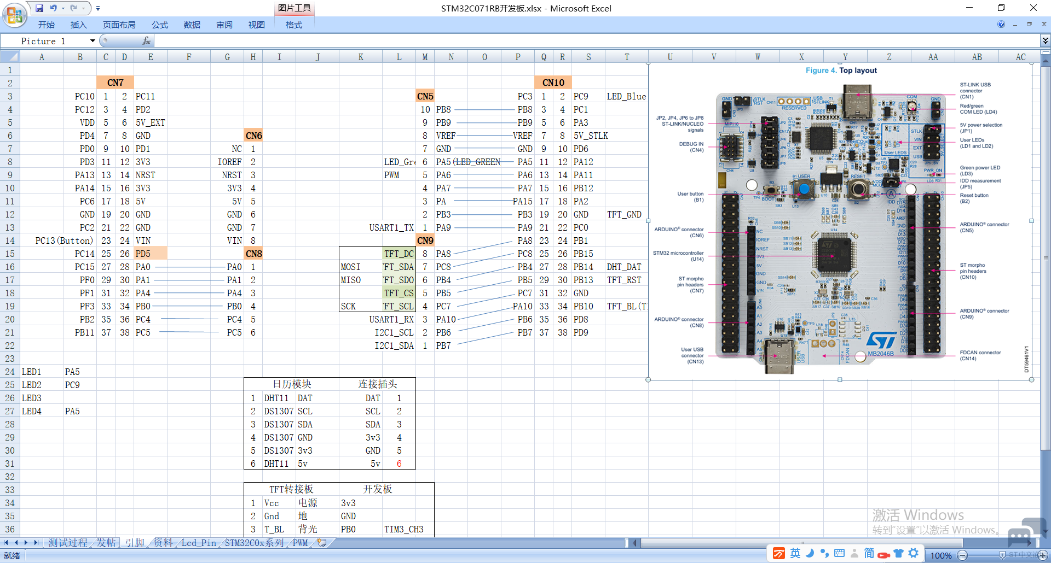Select the TIM3_CH3 cell
The height and width of the screenshot is (563, 1051).
pyautogui.click(x=404, y=529)
